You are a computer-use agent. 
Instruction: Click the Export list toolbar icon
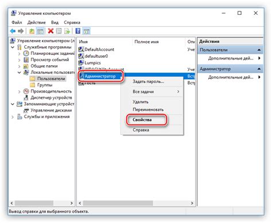click(67, 31)
